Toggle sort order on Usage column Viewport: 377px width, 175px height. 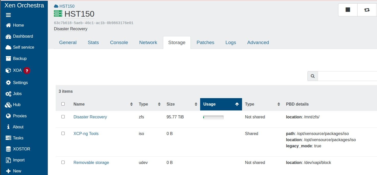point(221,104)
